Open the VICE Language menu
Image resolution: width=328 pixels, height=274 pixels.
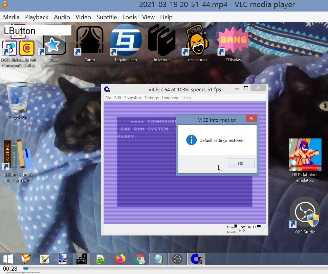coord(171,98)
